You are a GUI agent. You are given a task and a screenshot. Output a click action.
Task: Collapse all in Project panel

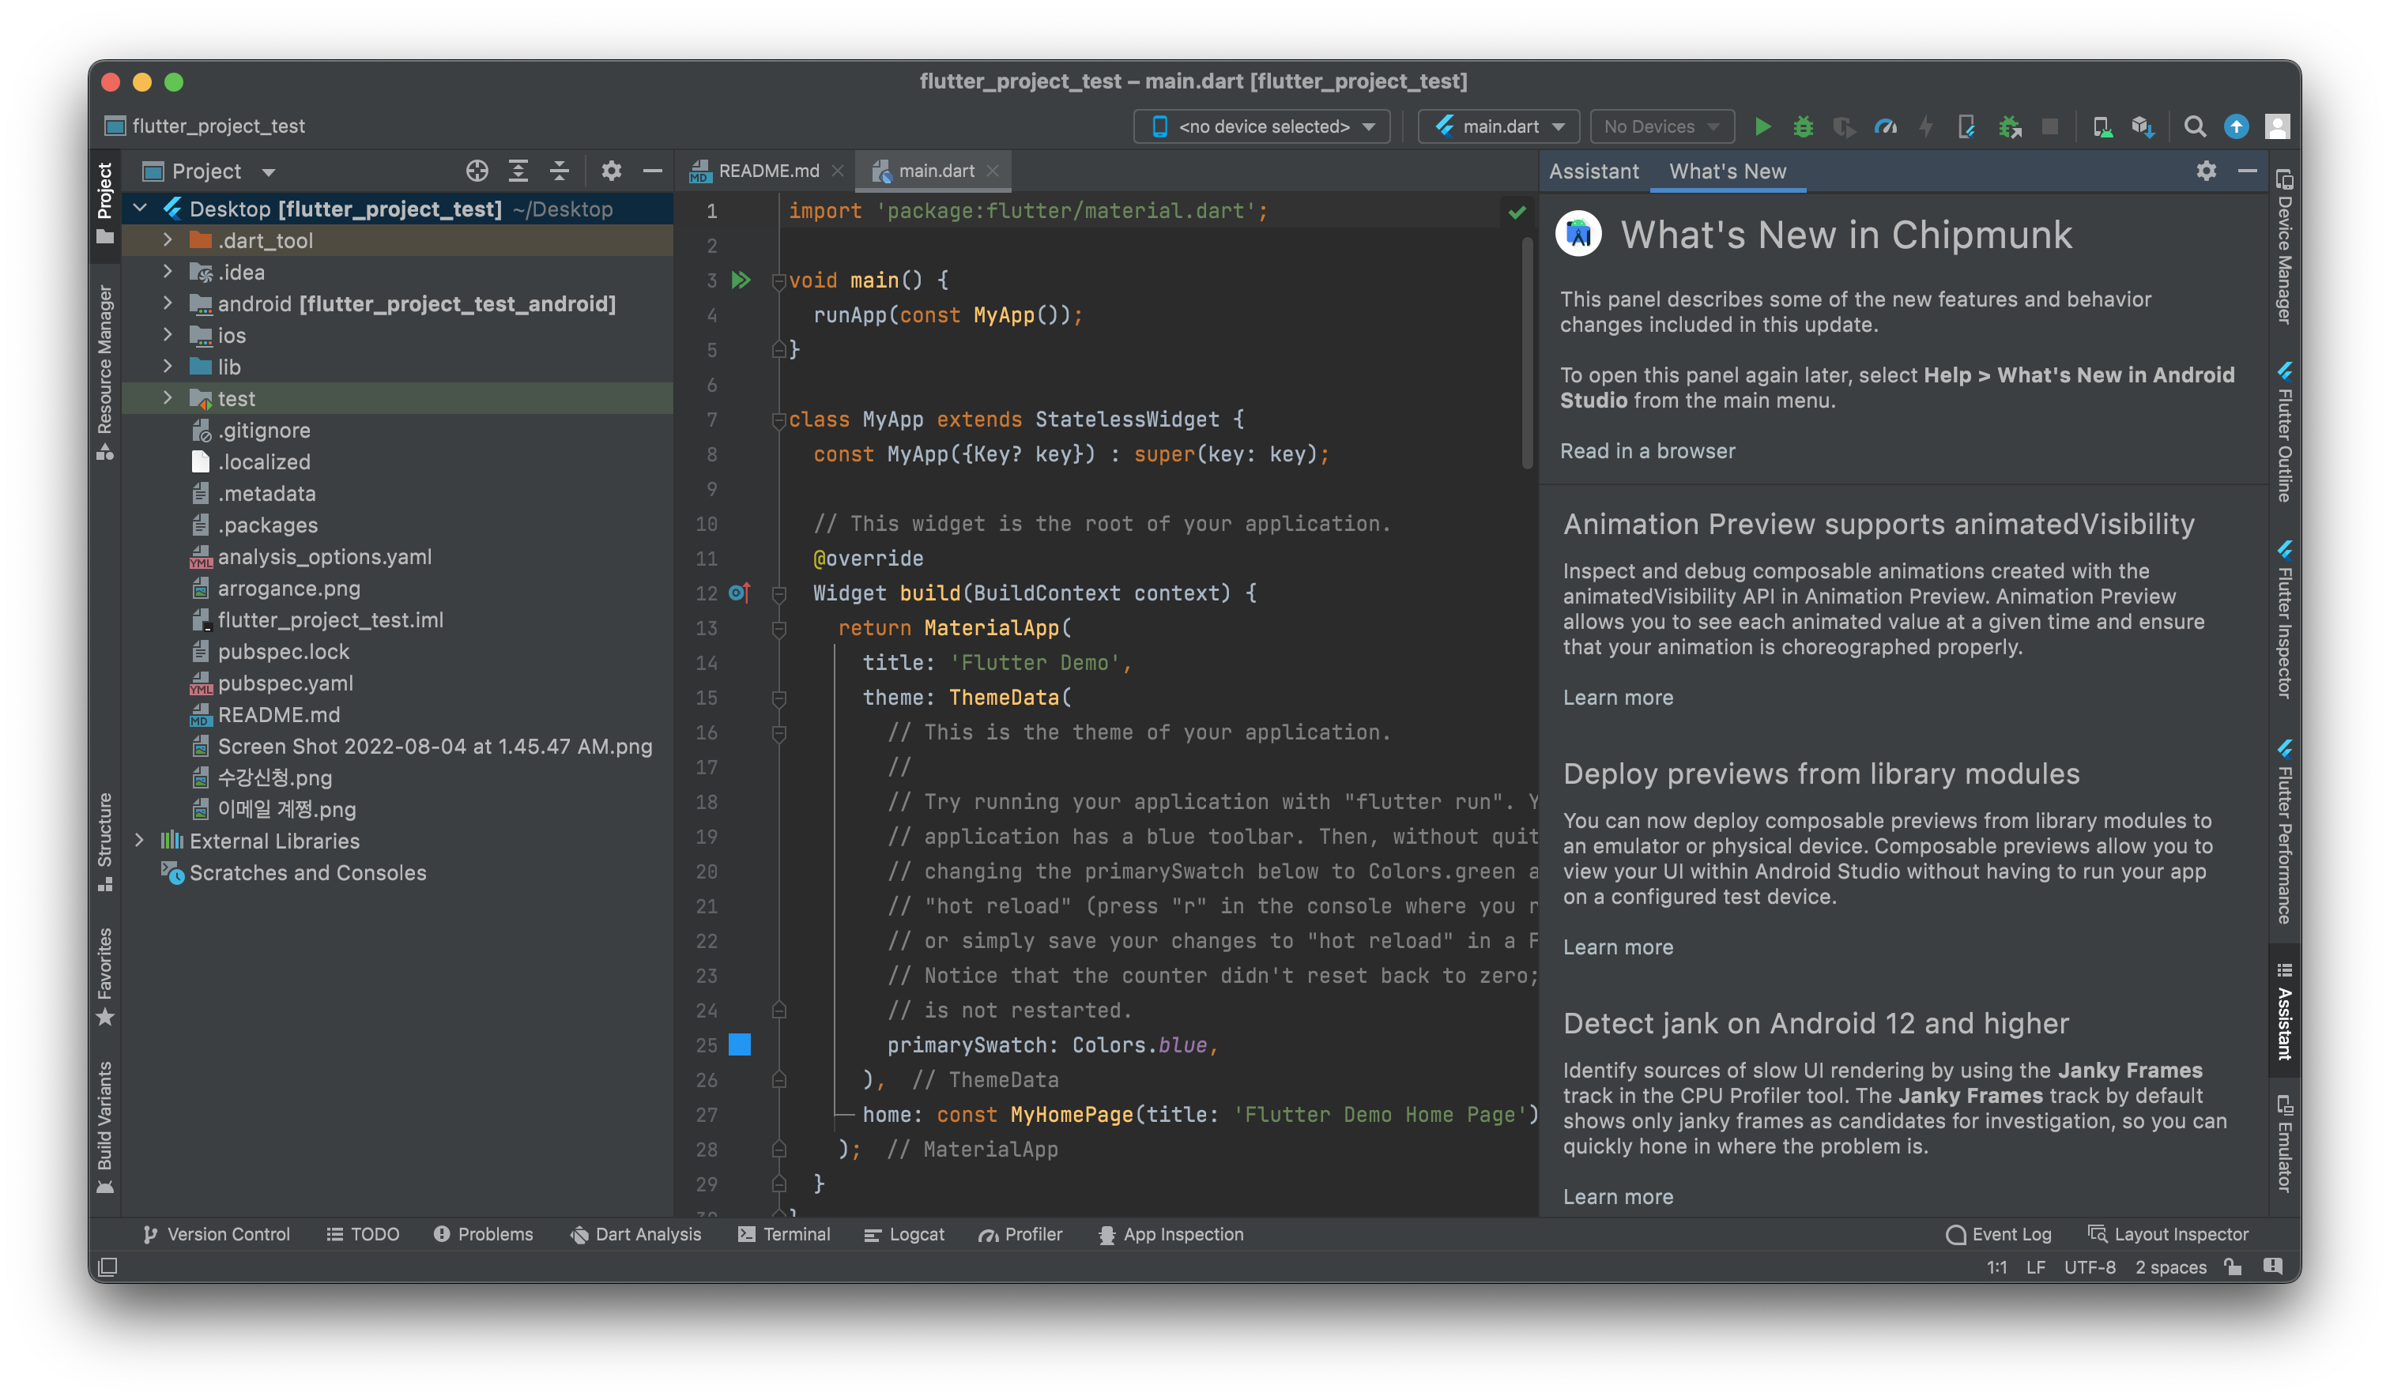(560, 171)
